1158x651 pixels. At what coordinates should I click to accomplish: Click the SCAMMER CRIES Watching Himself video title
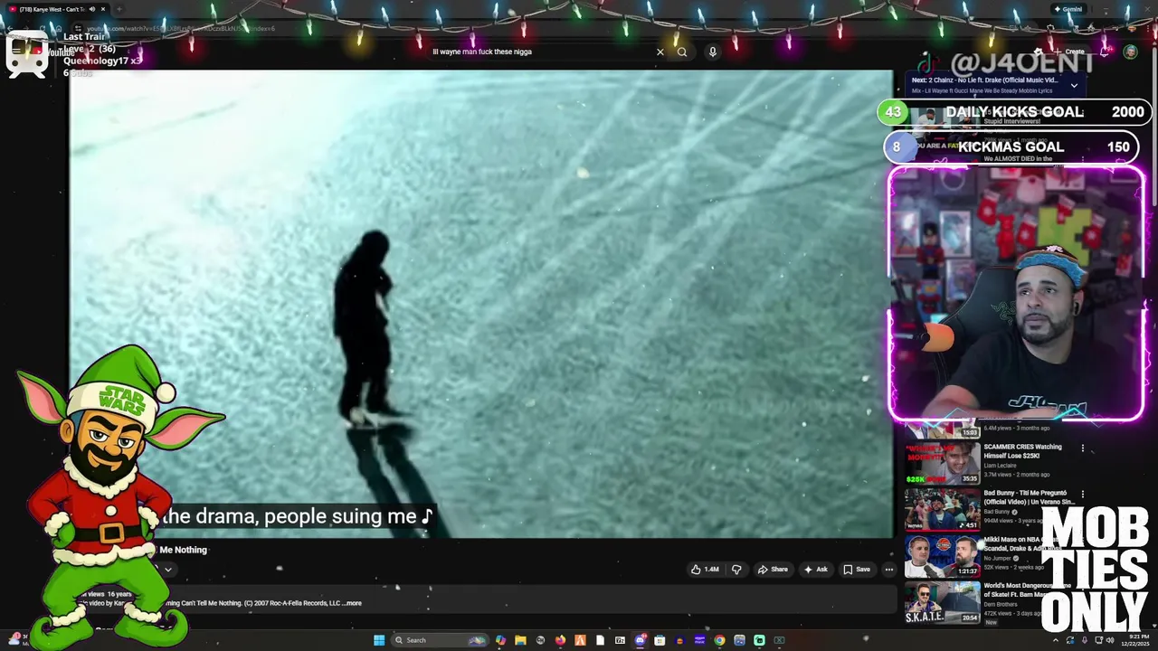click(x=1023, y=451)
